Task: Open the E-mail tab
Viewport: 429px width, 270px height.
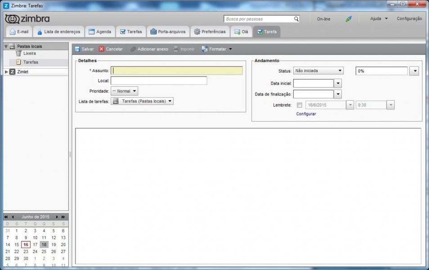Action: click(19, 32)
